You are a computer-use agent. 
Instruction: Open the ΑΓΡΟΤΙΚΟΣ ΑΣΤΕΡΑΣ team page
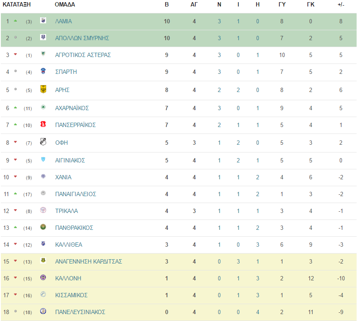pyautogui.click(x=83, y=55)
